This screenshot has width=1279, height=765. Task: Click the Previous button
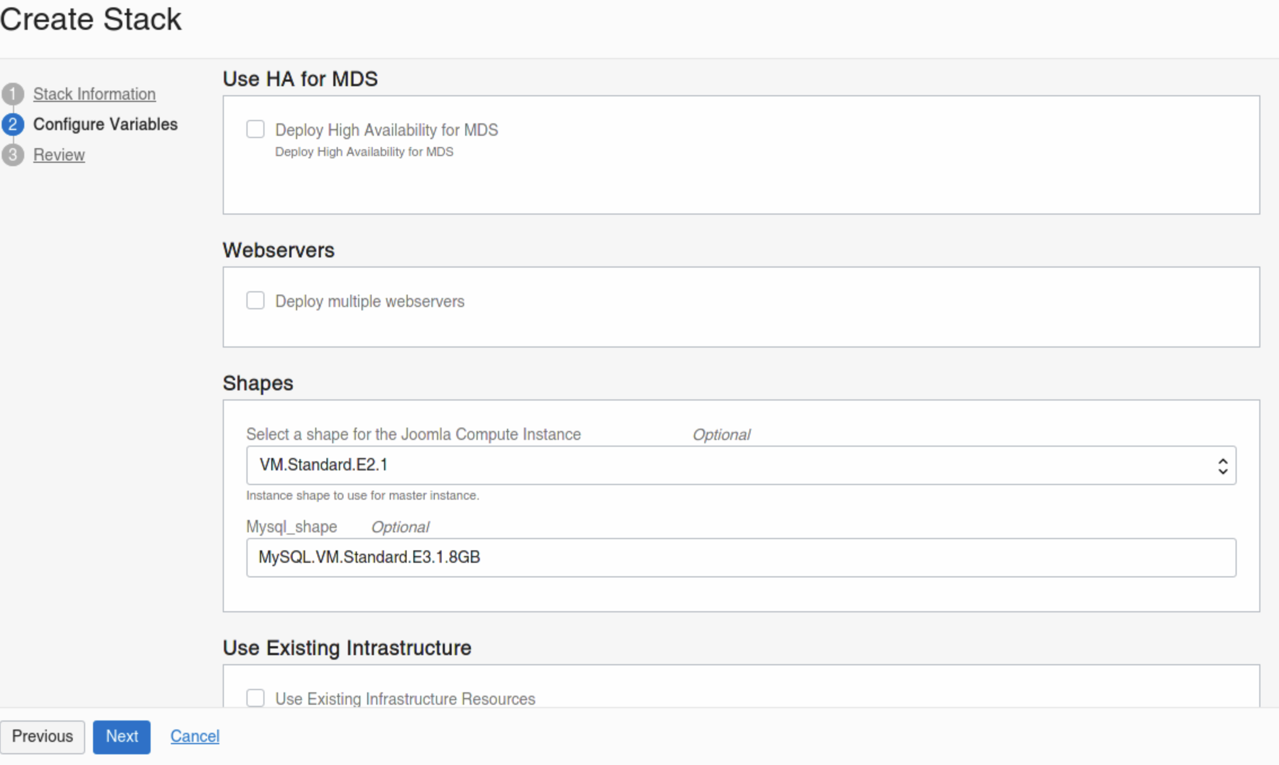[x=42, y=737]
